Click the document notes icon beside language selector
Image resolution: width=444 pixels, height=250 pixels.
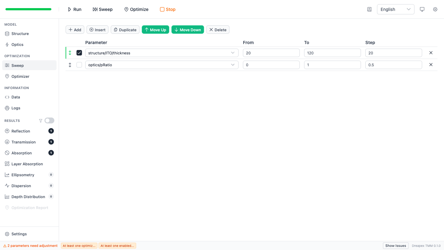(369, 9)
